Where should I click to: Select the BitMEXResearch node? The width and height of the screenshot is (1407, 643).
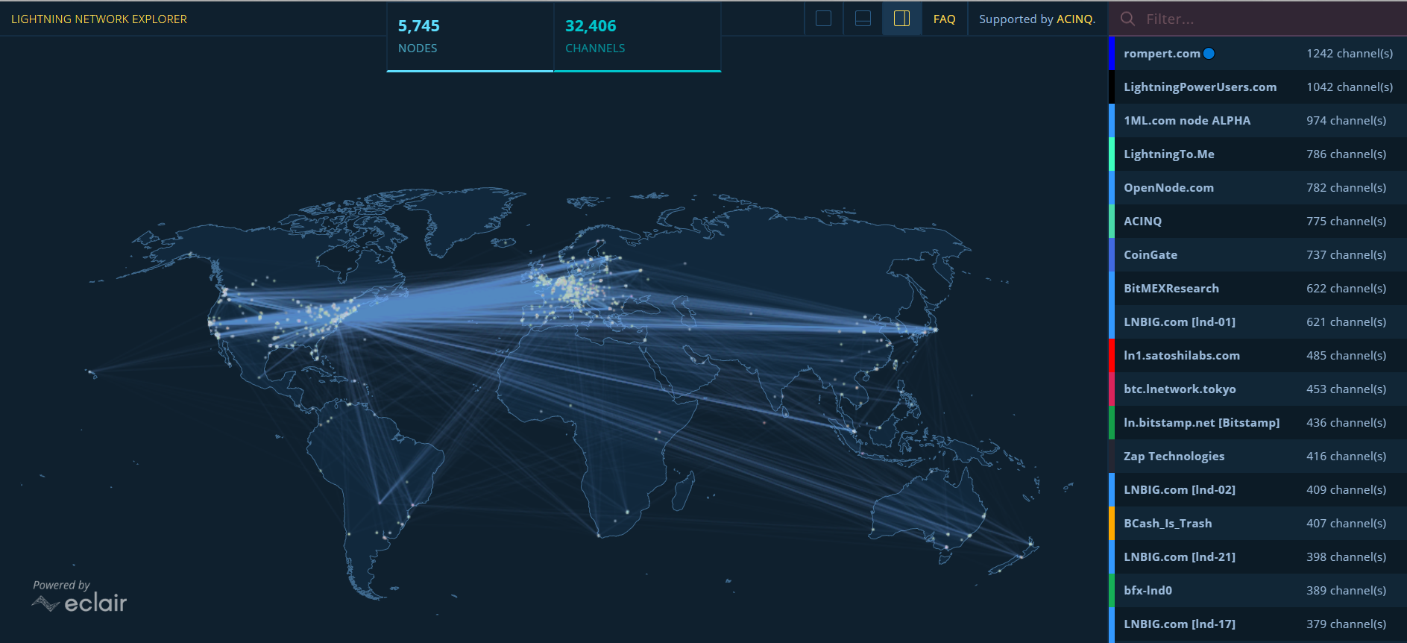[1258, 288]
